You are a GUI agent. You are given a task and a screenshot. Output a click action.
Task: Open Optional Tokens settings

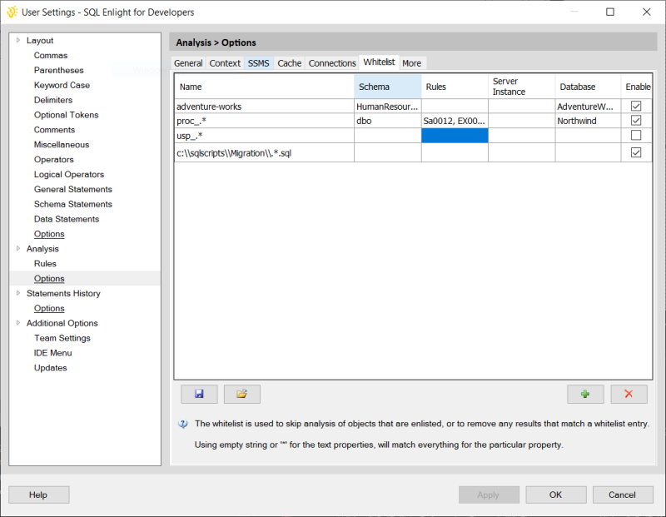tap(67, 115)
